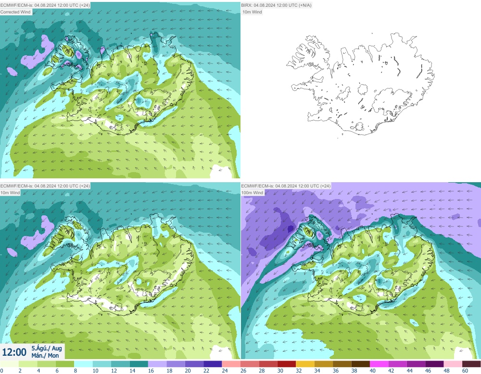The height and width of the screenshot is (374, 481).
Task: Choose the deep purple 46–48 legend swatch
Action: coord(434,364)
